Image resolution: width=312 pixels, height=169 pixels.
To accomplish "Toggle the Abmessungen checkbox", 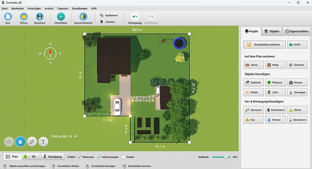I will [99, 157].
